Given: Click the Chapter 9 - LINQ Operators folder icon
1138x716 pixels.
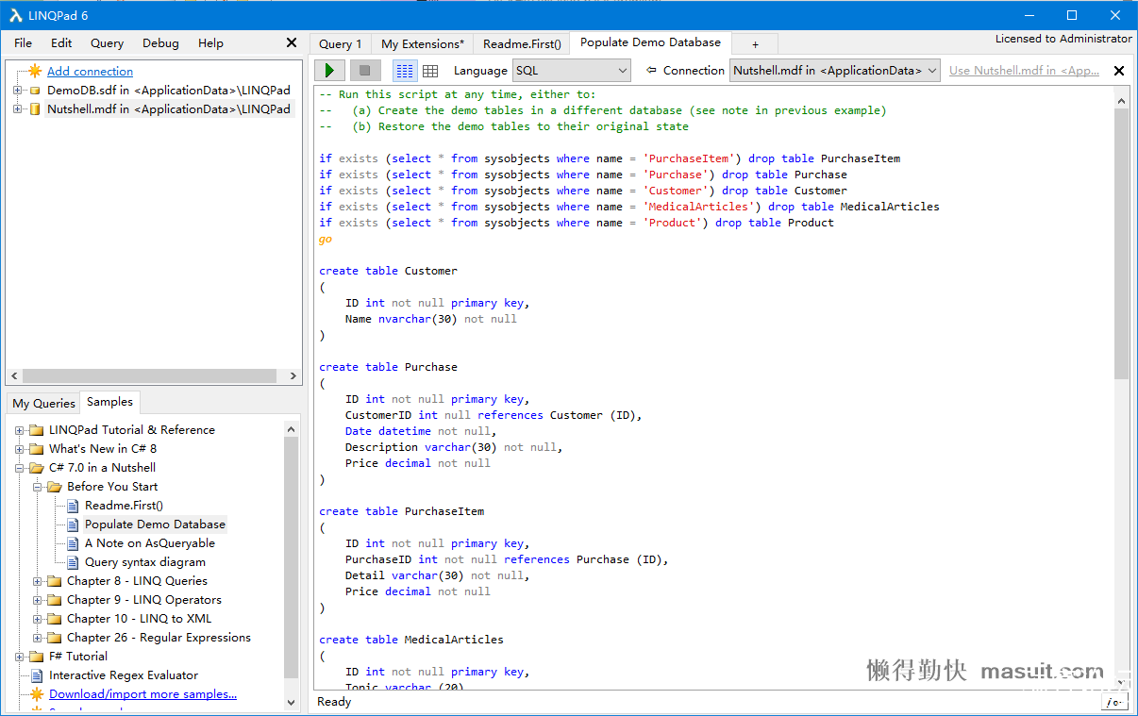Looking at the screenshot, I should pos(55,600).
